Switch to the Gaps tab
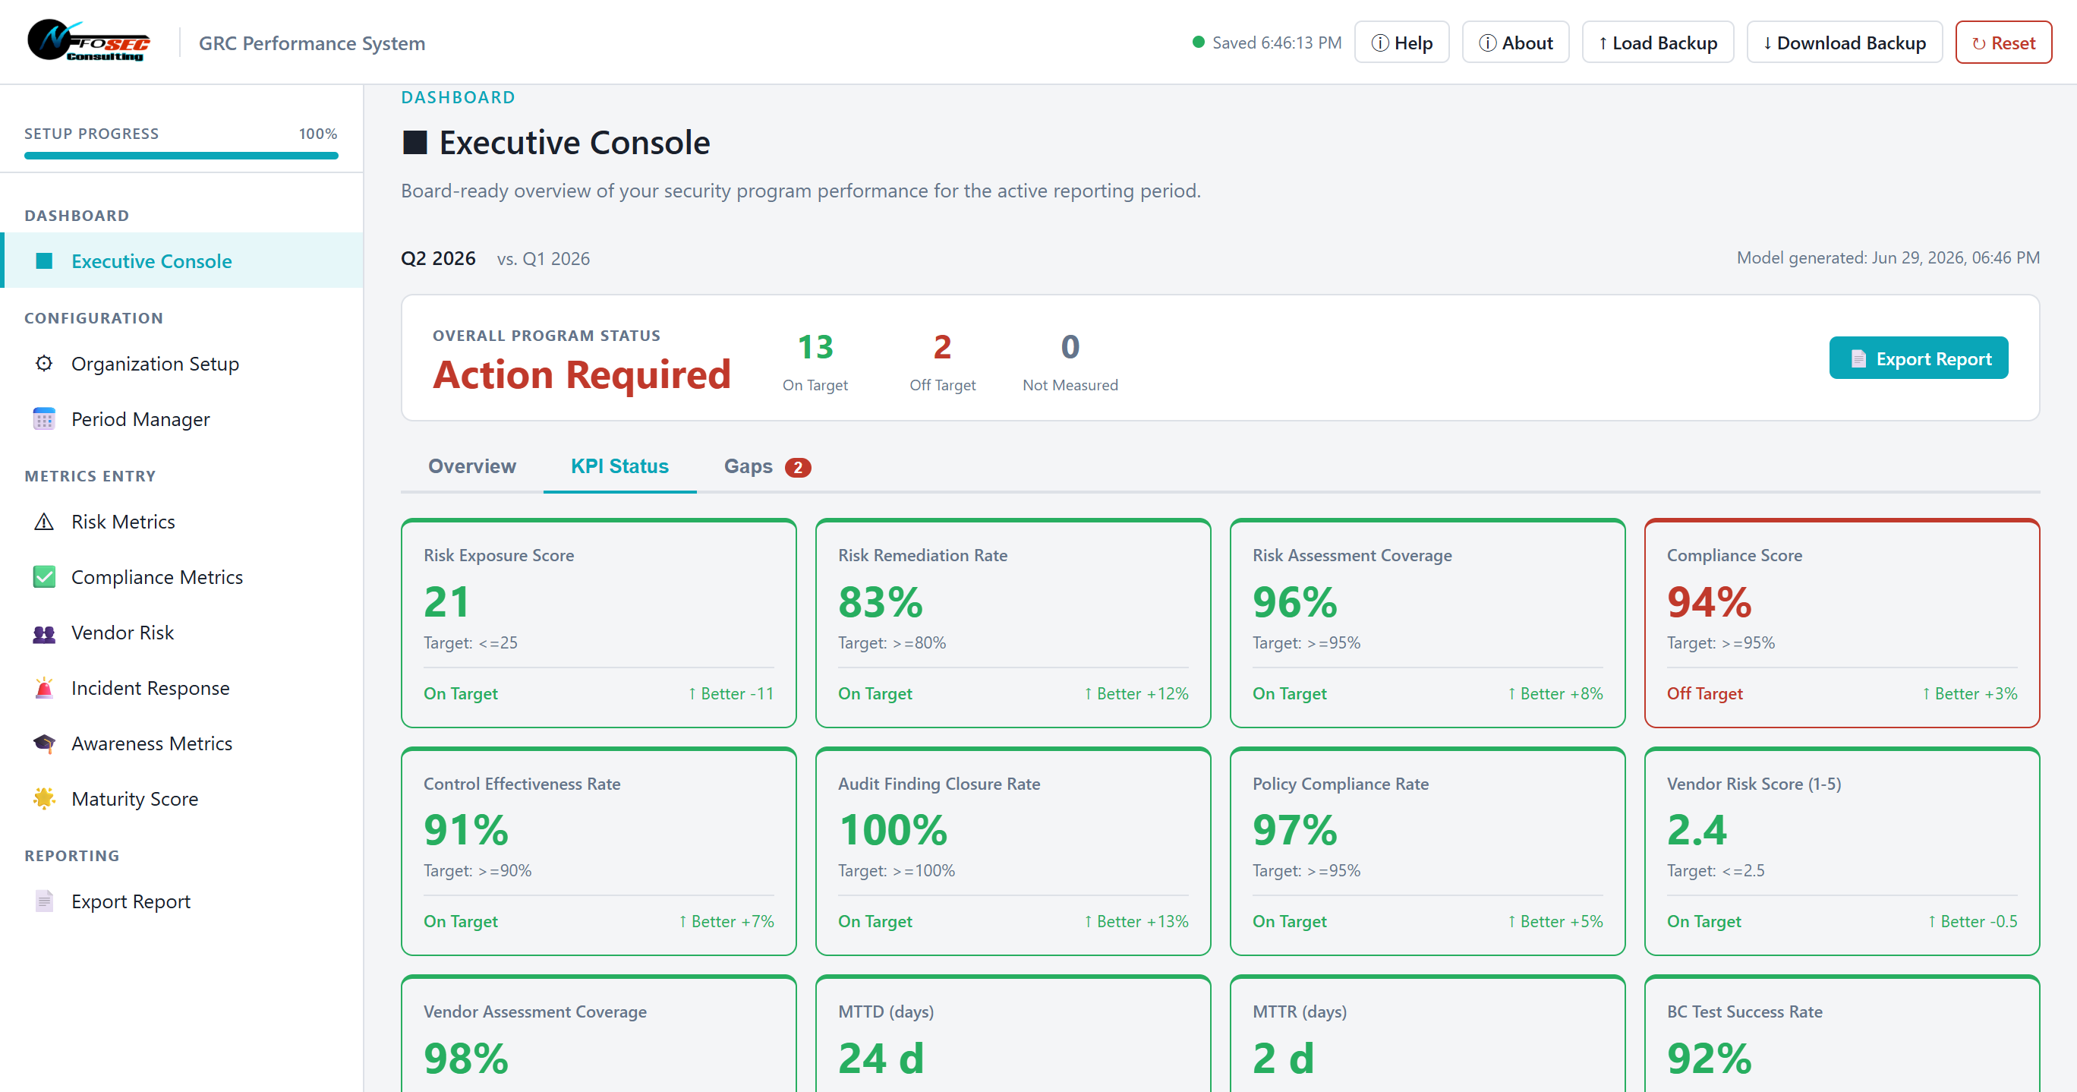Screen dimensions: 2077x1092 (767, 466)
